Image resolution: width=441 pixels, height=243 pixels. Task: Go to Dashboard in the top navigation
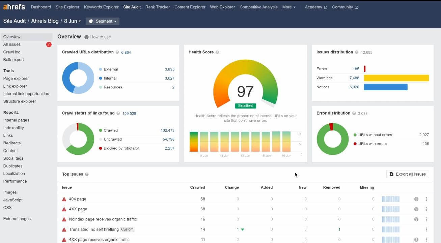(41, 7)
